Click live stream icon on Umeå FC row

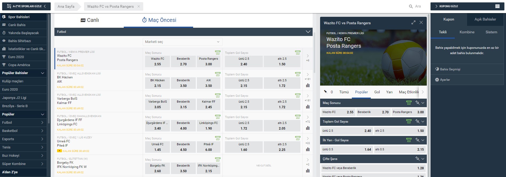coord(59,151)
